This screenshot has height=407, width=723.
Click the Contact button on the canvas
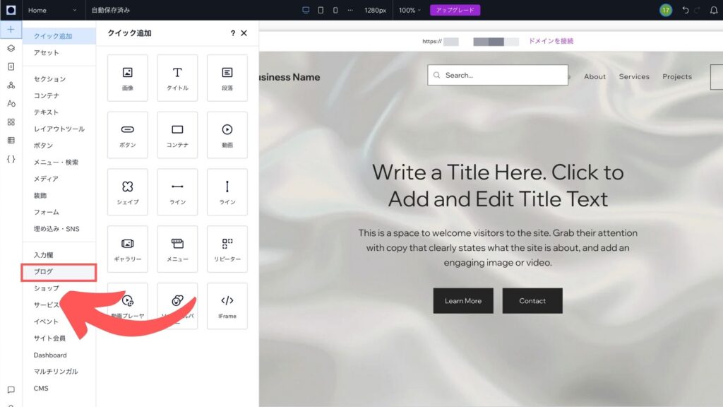point(532,301)
